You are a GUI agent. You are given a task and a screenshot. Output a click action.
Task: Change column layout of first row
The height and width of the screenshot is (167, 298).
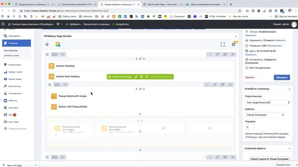[54, 54]
